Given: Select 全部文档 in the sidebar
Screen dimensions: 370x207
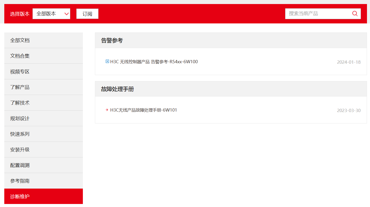Looking at the screenshot, I should (x=44, y=40).
